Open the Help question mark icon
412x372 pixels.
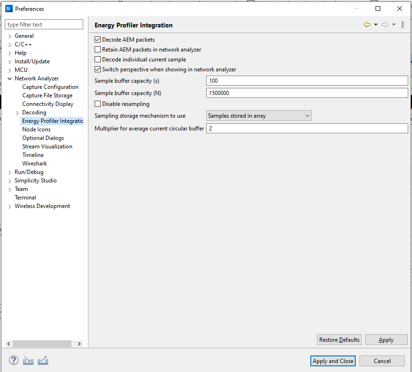pyautogui.click(x=14, y=361)
